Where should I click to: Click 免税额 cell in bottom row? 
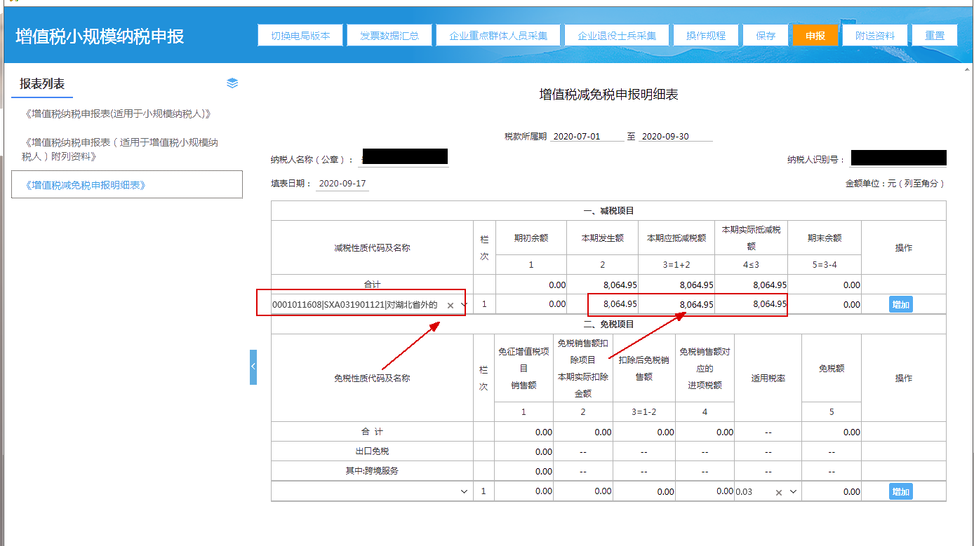(x=832, y=491)
